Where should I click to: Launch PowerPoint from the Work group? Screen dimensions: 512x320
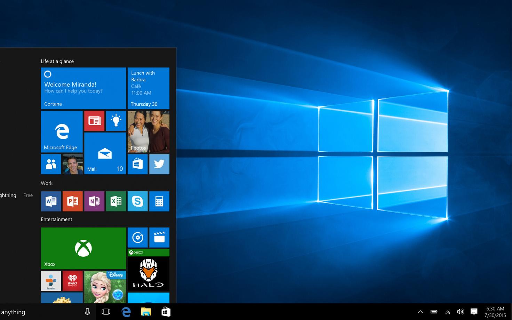(x=73, y=201)
